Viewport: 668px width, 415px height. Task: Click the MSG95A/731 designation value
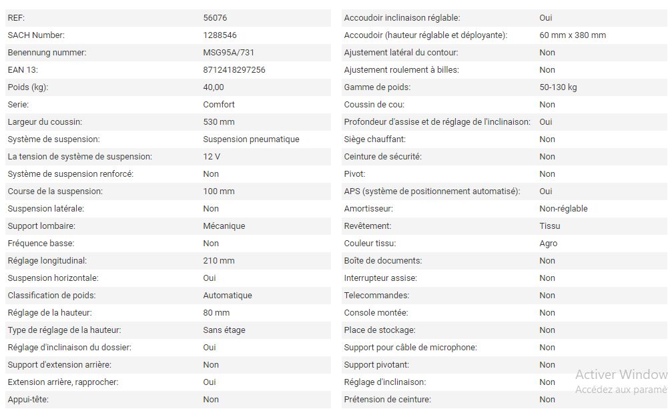[227, 53]
